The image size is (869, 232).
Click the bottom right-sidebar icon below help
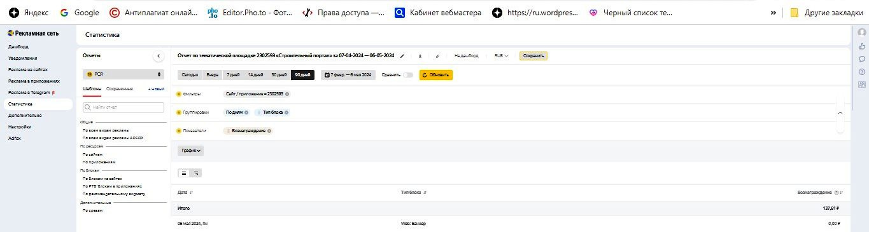pyautogui.click(x=862, y=84)
